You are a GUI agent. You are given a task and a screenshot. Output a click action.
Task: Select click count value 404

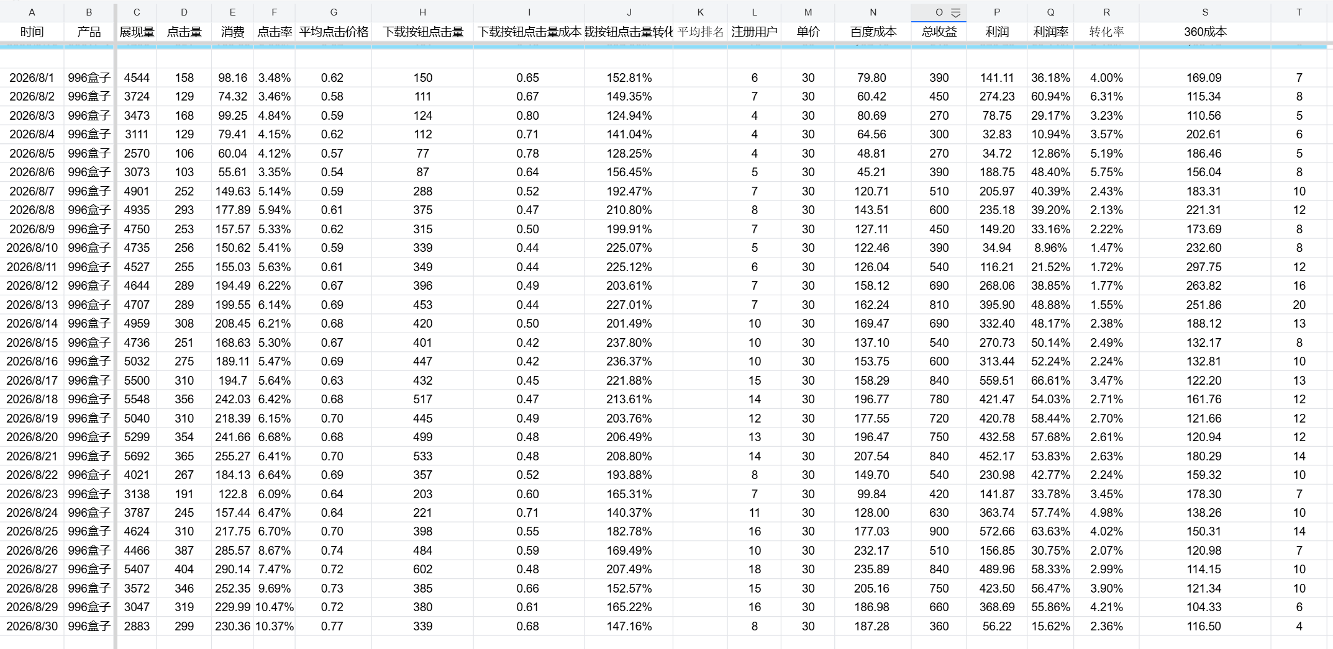184,569
